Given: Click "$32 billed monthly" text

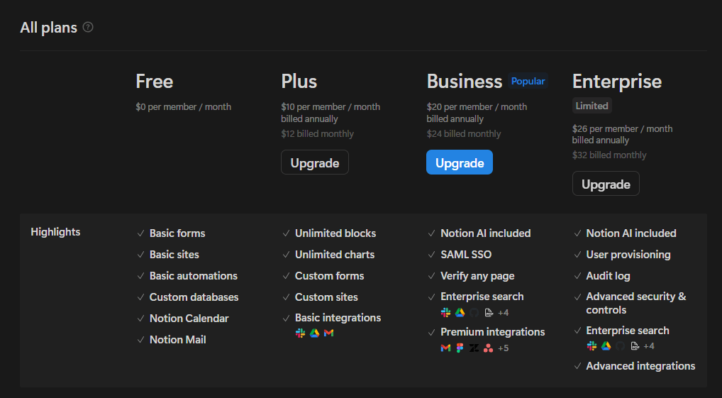Looking at the screenshot, I should tap(609, 155).
